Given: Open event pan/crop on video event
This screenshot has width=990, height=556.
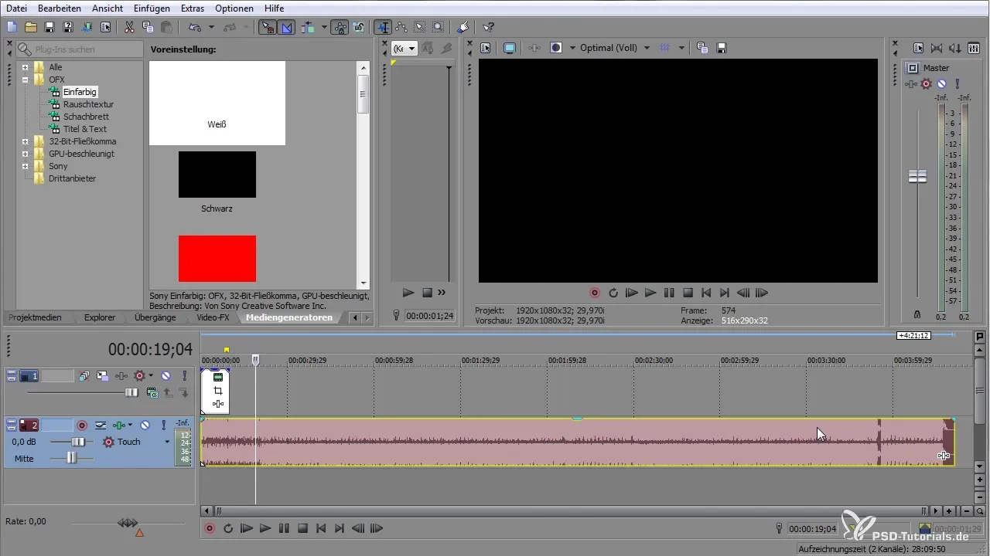Looking at the screenshot, I should pos(218,391).
